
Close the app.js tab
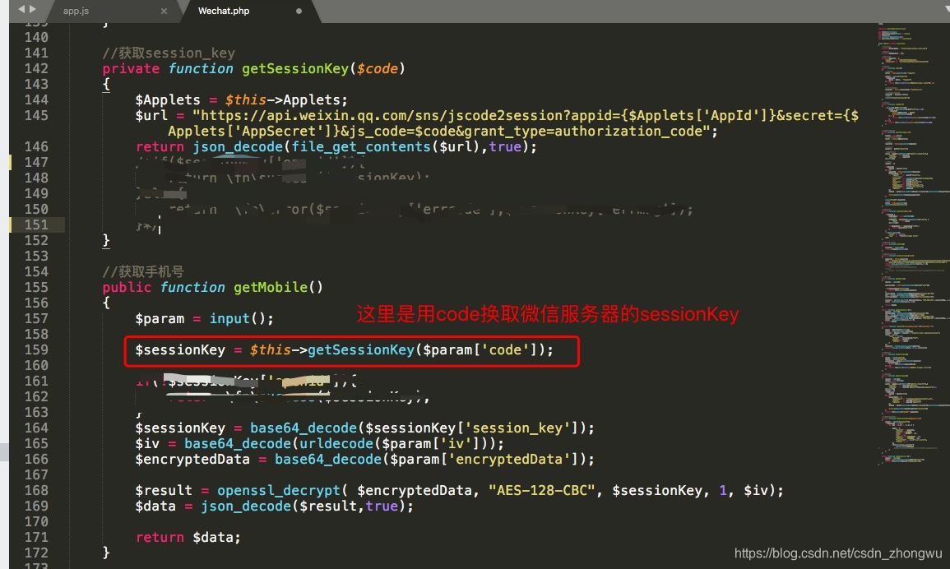coord(164,11)
